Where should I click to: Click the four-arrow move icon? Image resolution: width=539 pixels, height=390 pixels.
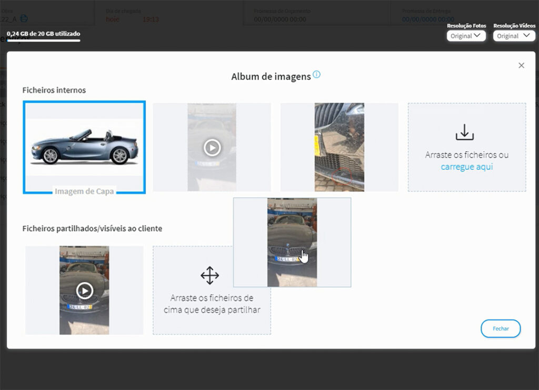coord(209,275)
